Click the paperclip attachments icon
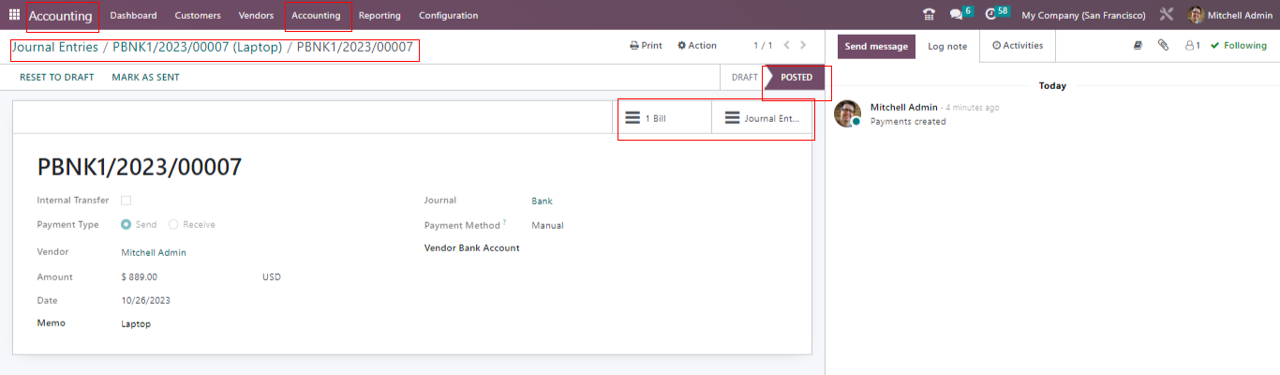The image size is (1280, 375). click(1163, 45)
